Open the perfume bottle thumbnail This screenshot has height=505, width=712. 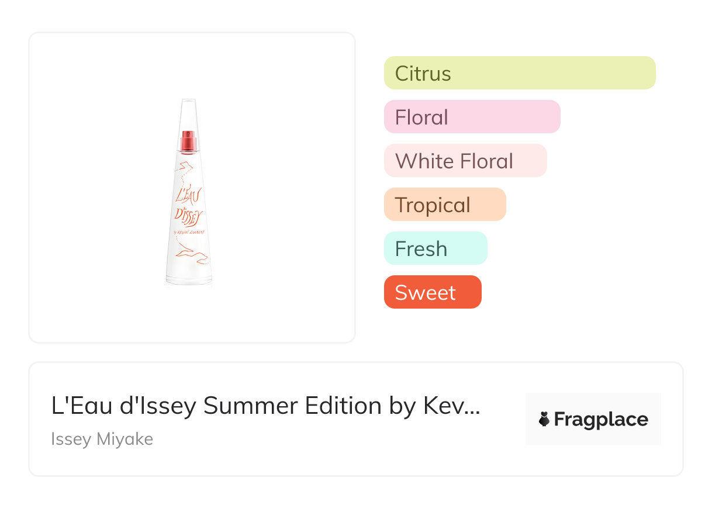click(x=188, y=193)
